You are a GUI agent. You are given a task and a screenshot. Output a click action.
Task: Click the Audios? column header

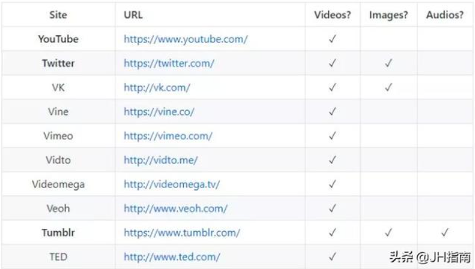tap(445, 15)
